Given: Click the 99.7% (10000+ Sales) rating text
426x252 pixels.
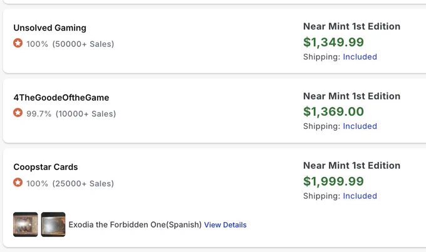Looking at the screenshot, I should [x=71, y=114].
